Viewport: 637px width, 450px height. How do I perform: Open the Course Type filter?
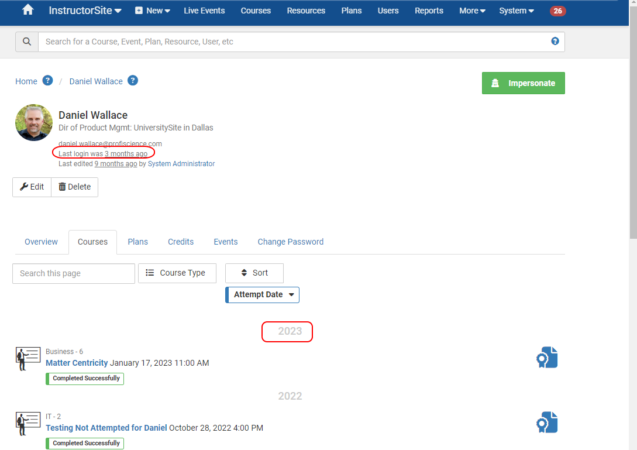(x=177, y=273)
